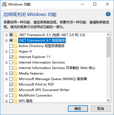Click the scrollbar down arrow in feature list
The height and width of the screenshot is (115, 114).
tap(109, 100)
